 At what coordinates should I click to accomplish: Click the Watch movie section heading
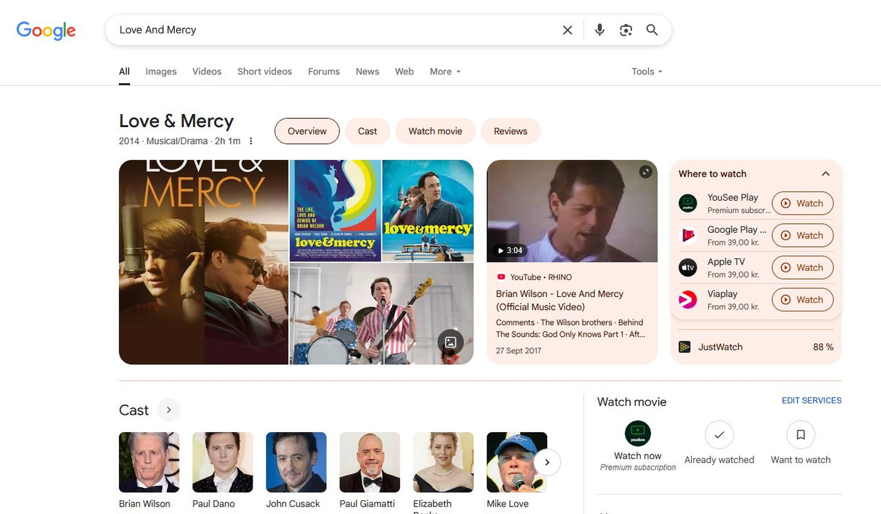pos(632,402)
